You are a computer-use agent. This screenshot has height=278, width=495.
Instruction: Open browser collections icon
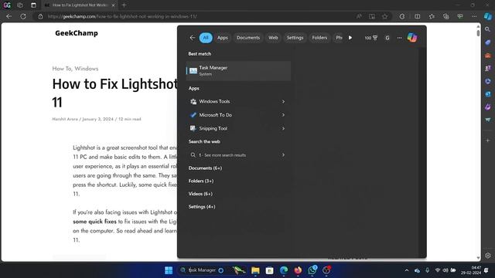pyautogui.click(x=445, y=16)
